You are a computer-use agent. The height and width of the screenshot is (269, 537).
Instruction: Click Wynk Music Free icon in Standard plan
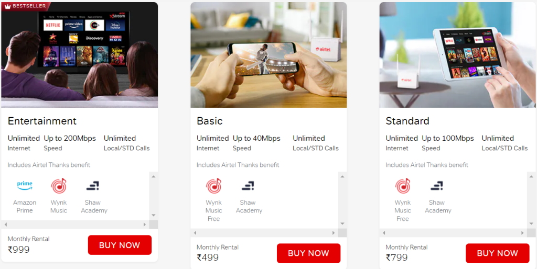click(x=403, y=186)
